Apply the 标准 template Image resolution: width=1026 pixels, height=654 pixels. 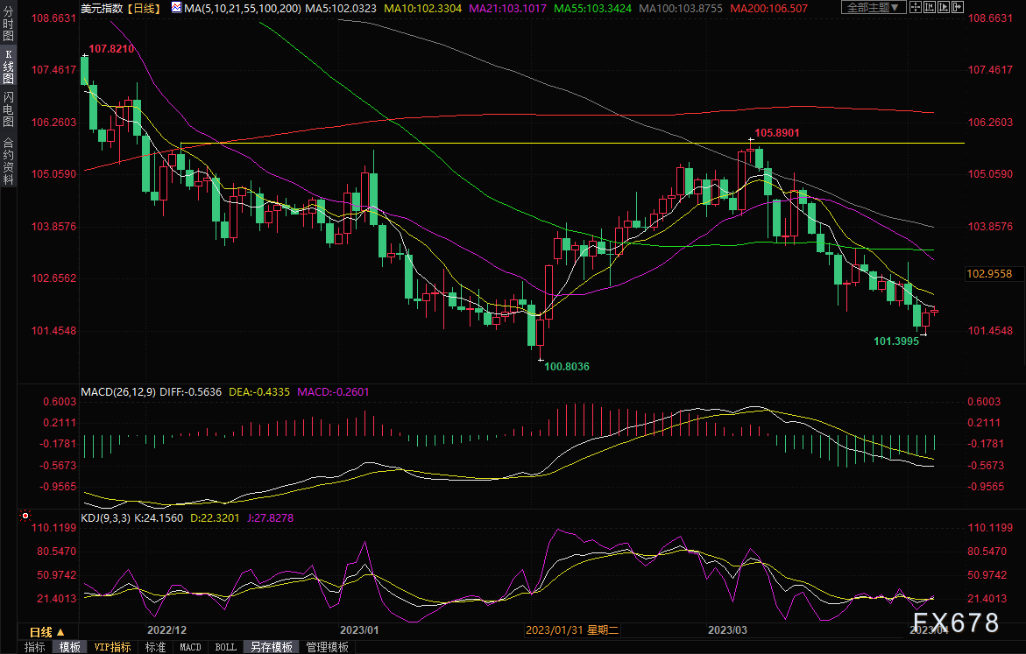(x=155, y=647)
